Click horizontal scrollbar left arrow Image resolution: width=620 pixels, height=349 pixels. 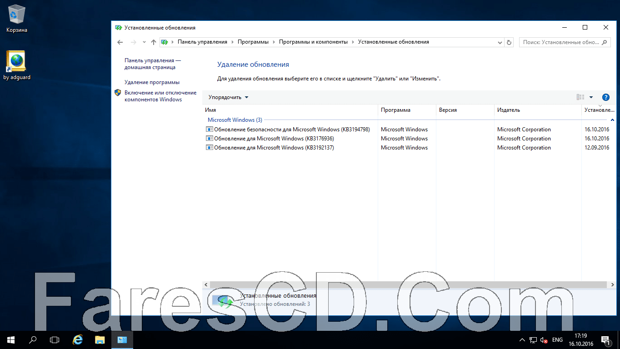tap(206, 284)
